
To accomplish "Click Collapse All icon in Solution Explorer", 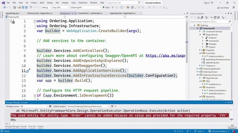I will pyautogui.click(x=215, y=17).
